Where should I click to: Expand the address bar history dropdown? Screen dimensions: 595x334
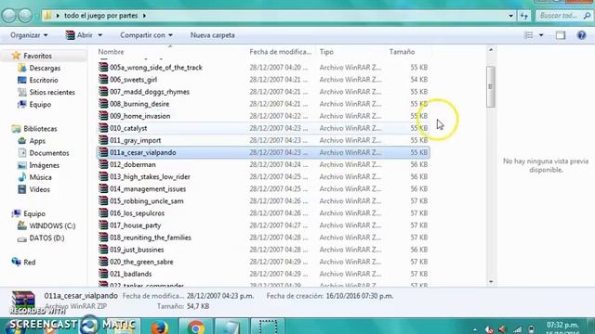[510, 16]
